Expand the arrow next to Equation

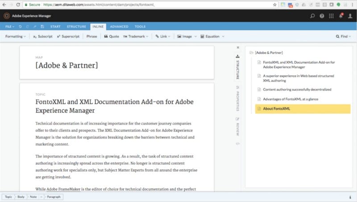223,36
